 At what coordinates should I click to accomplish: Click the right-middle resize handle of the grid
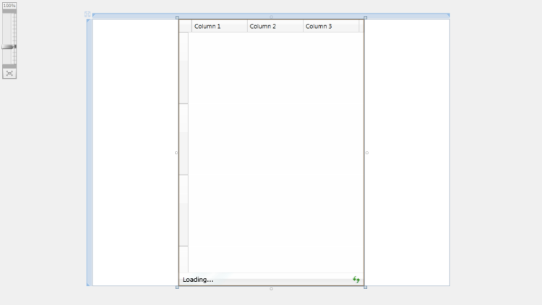(367, 153)
